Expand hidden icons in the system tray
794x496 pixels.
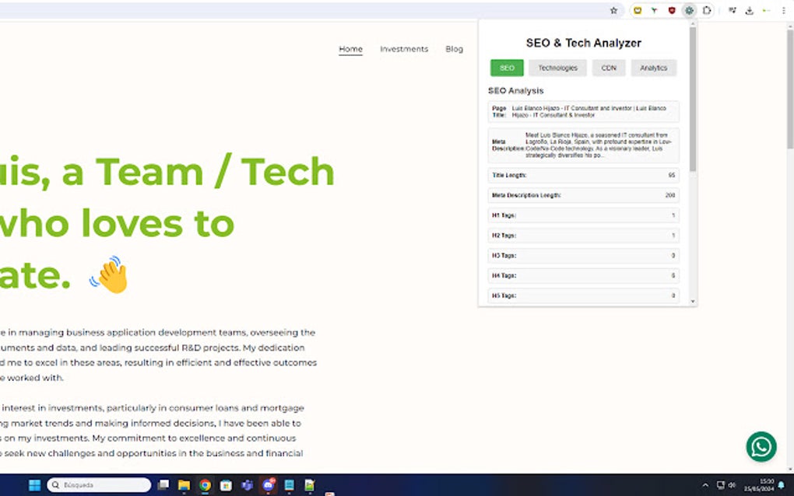pyautogui.click(x=705, y=484)
